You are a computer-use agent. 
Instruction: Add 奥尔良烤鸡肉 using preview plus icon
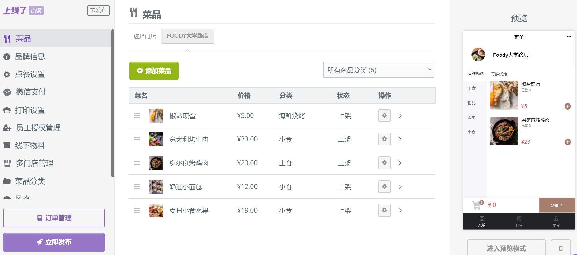point(567,142)
